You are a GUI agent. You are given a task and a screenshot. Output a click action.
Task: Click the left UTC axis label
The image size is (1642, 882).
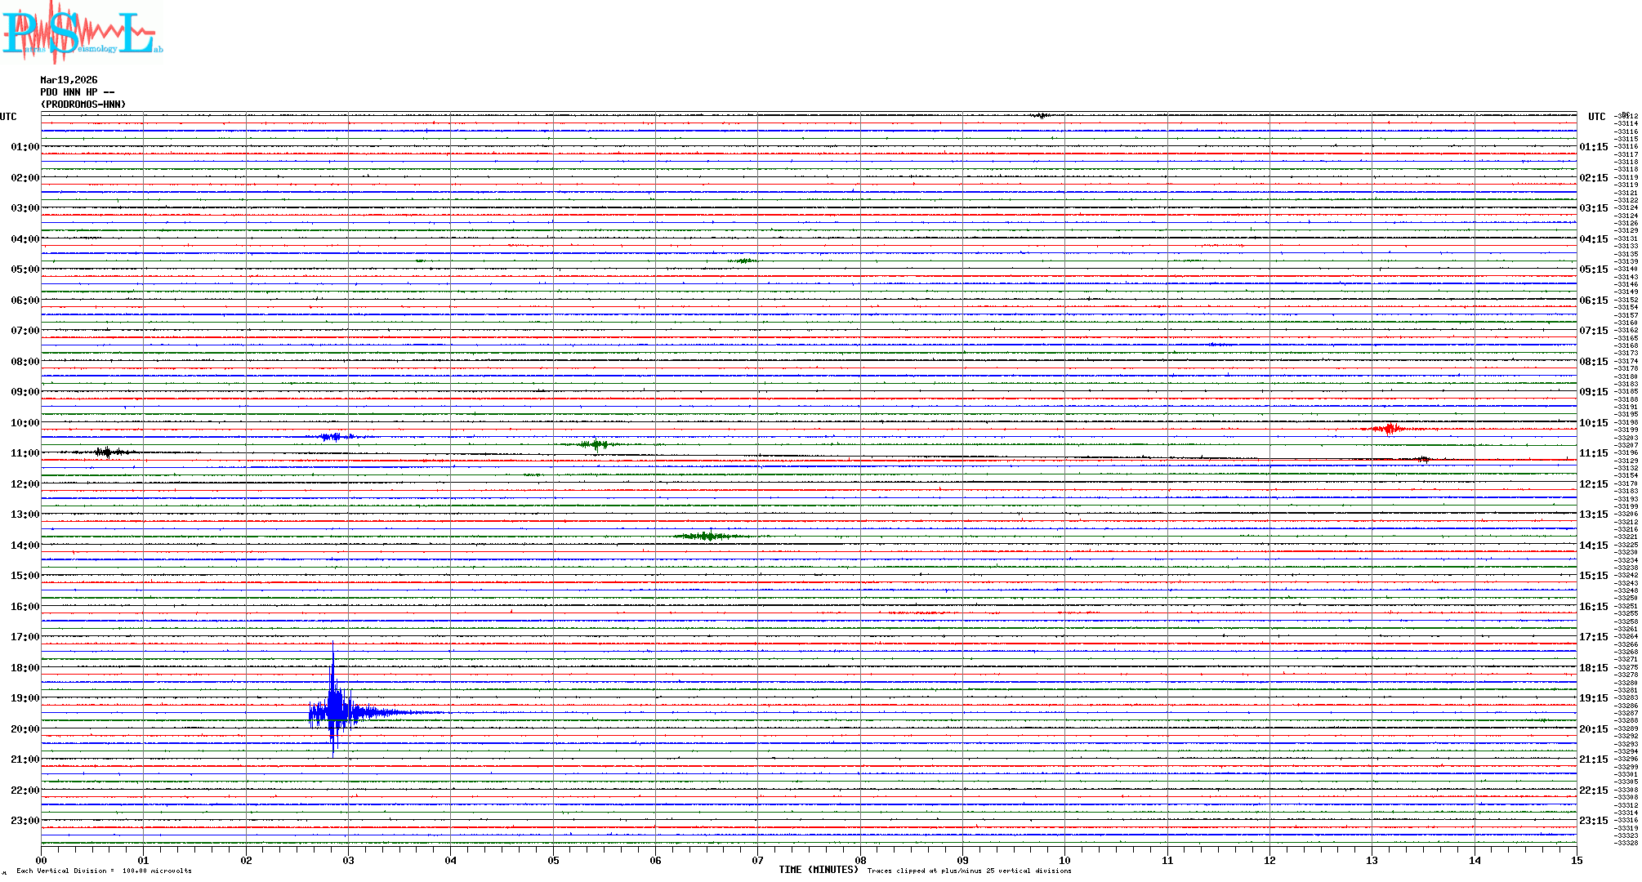click(x=8, y=117)
